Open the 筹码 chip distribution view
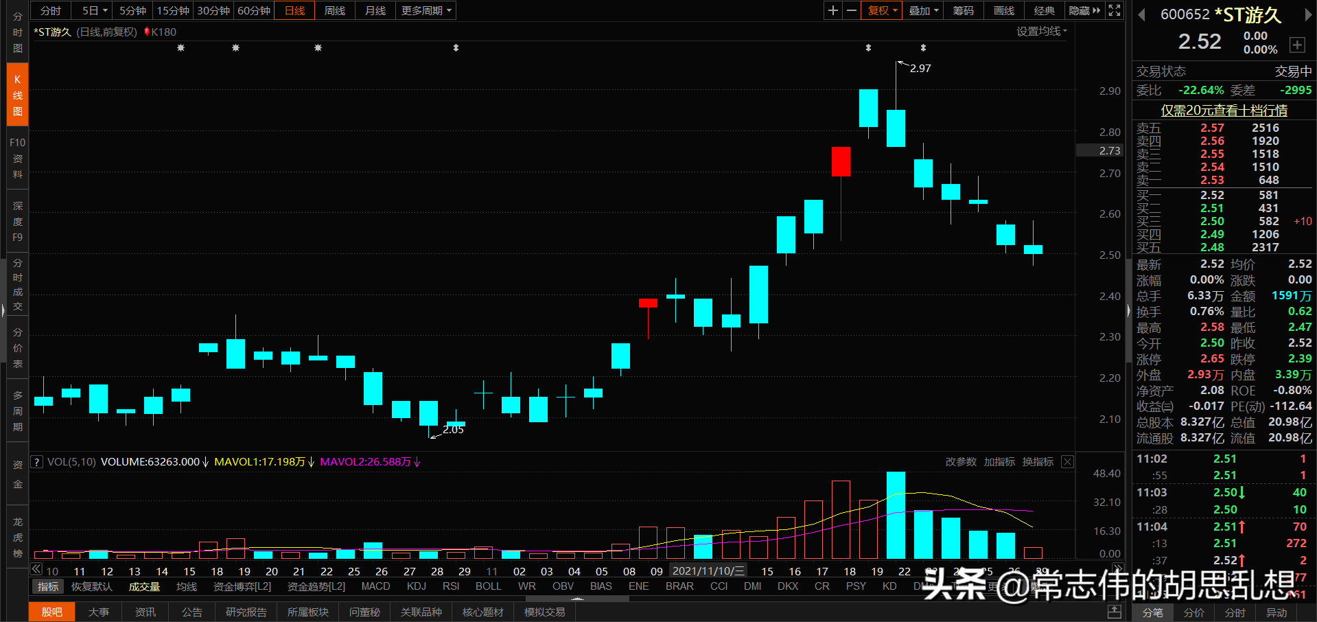Screen dimensions: 1317x622 tap(963, 10)
